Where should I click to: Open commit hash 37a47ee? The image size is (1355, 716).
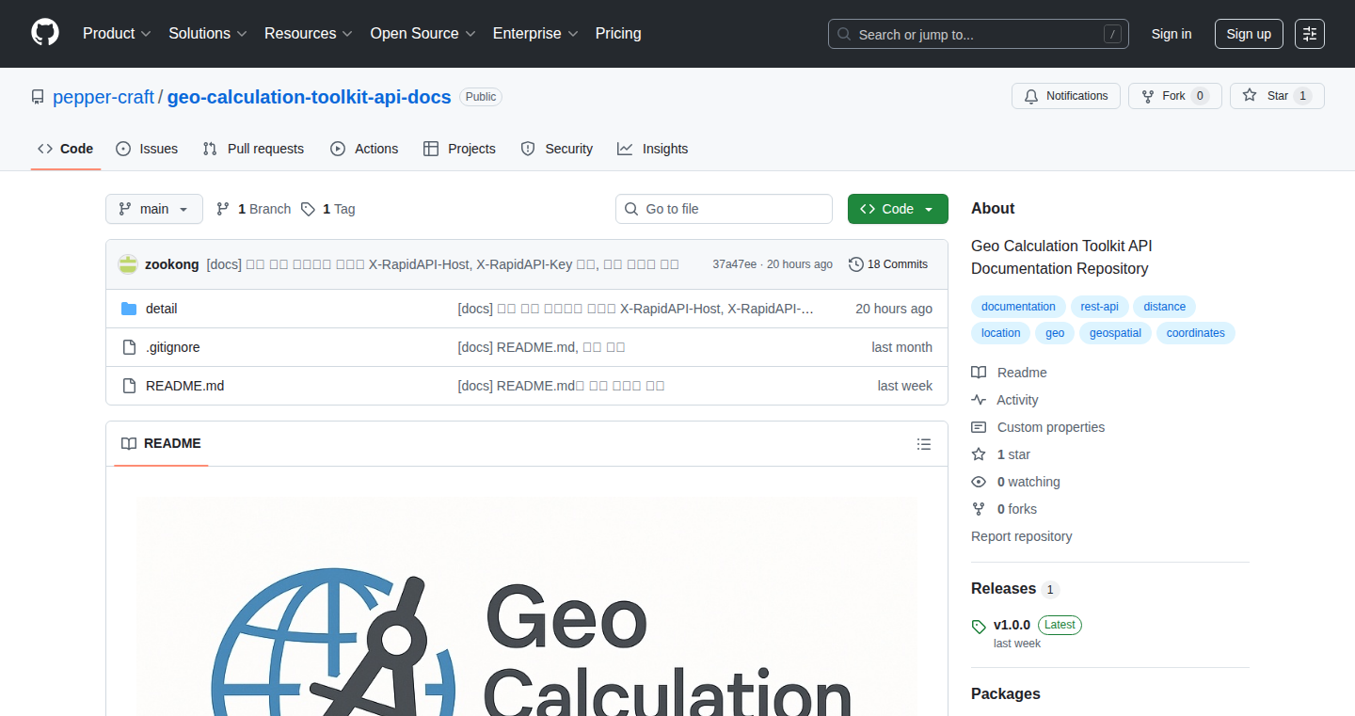[x=735, y=264]
